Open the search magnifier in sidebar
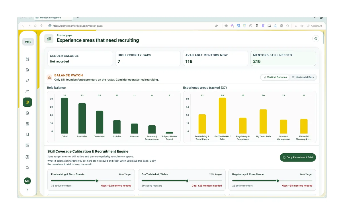This screenshot has height=215, width=344. click(27, 168)
